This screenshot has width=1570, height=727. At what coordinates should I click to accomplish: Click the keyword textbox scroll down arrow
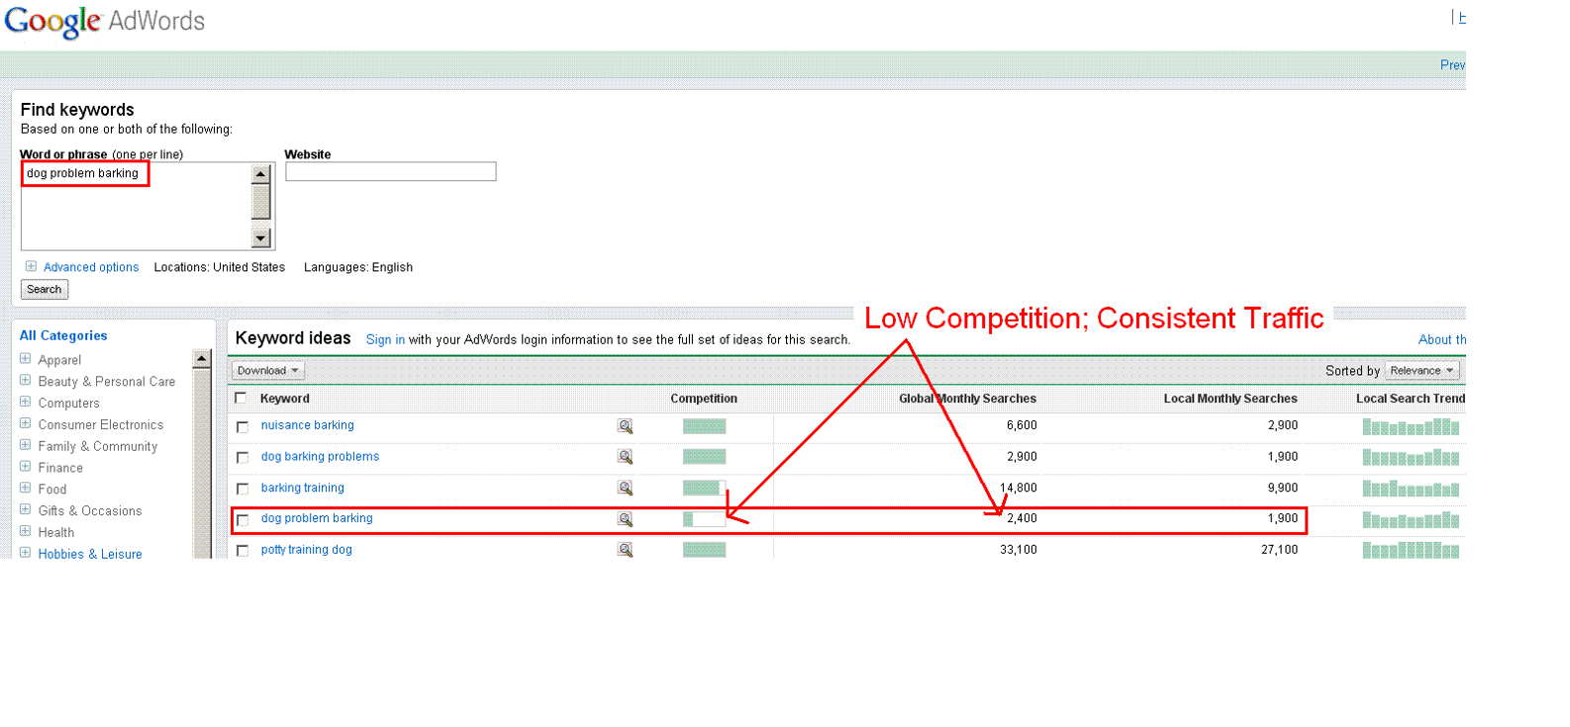[260, 238]
